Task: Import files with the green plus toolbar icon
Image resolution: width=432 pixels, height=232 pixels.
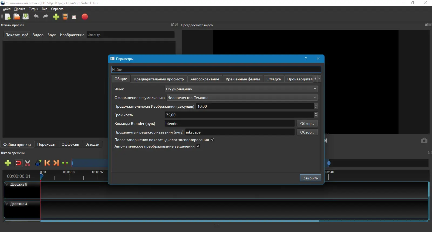Action: tap(56, 17)
